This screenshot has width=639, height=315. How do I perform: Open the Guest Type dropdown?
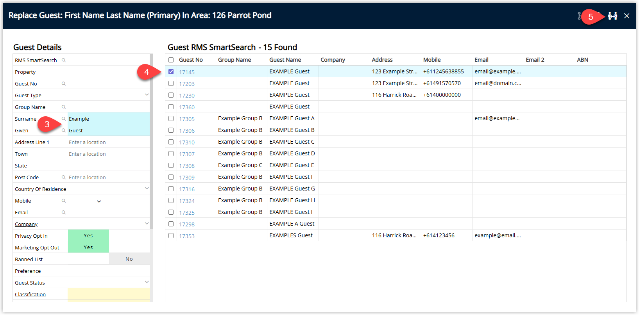point(147,95)
